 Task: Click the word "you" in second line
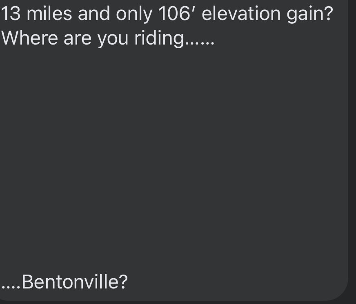pos(113,40)
